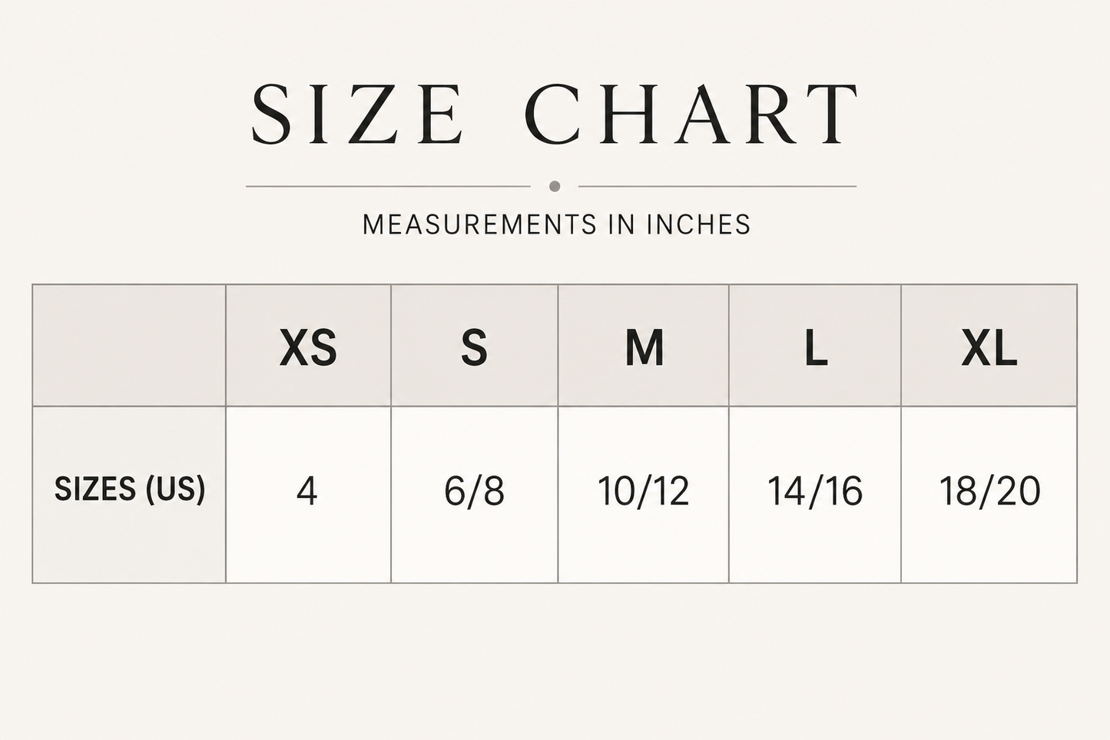Image resolution: width=1110 pixels, height=740 pixels.
Task: Click the XL size header
Action: point(989,346)
